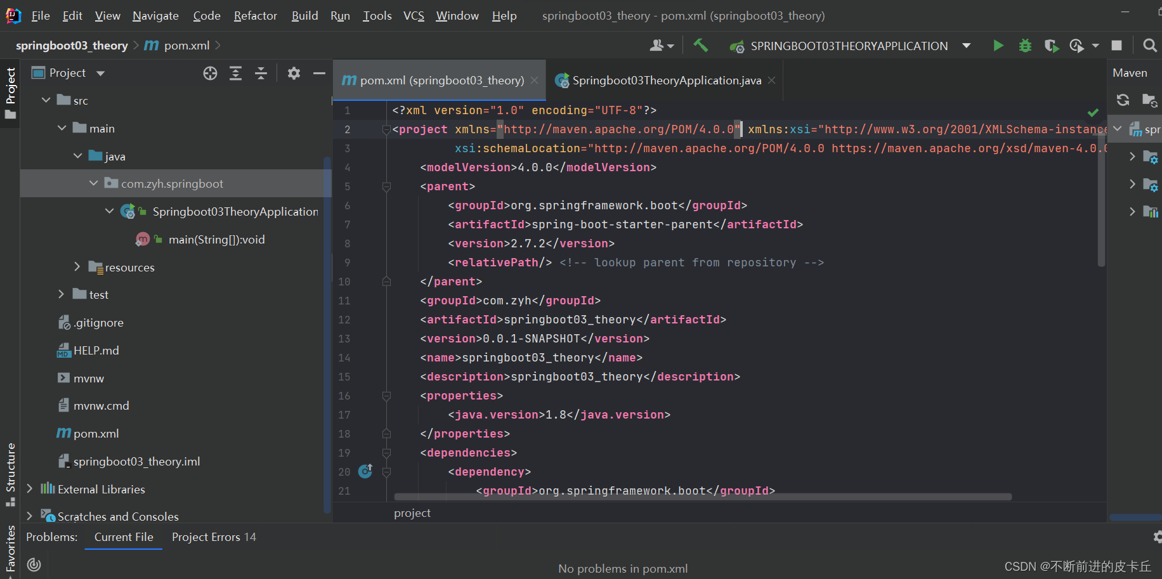This screenshot has height=579, width=1162.
Task: Collapse the main folder
Action: coord(62,128)
